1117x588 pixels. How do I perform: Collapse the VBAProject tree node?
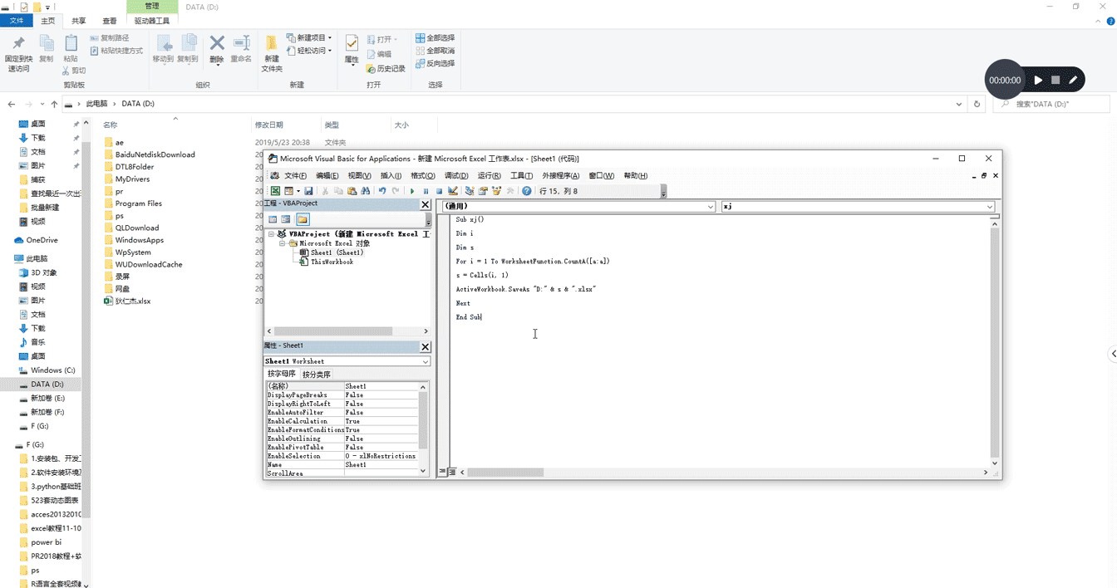(x=271, y=234)
